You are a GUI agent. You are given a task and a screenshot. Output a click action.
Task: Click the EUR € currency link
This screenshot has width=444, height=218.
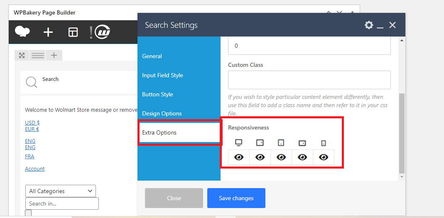click(x=32, y=129)
